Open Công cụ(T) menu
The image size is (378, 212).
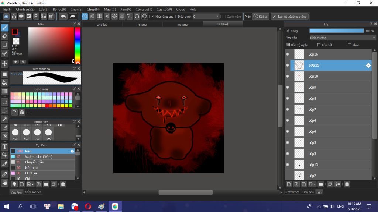(x=144, y=9)
